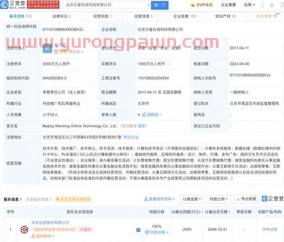Click the blue square icon in the shareholder row

(139, 230)
